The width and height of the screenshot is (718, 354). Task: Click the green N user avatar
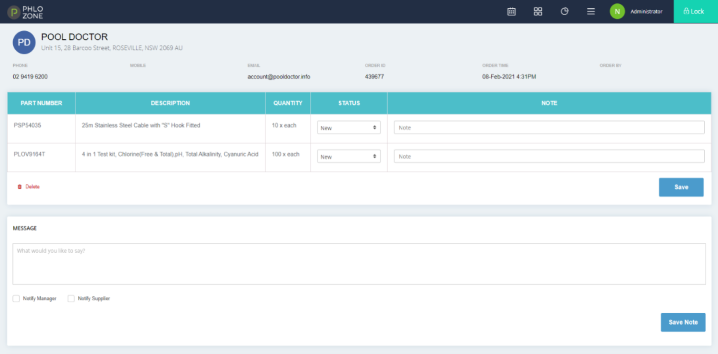click(x=617, y=11)
